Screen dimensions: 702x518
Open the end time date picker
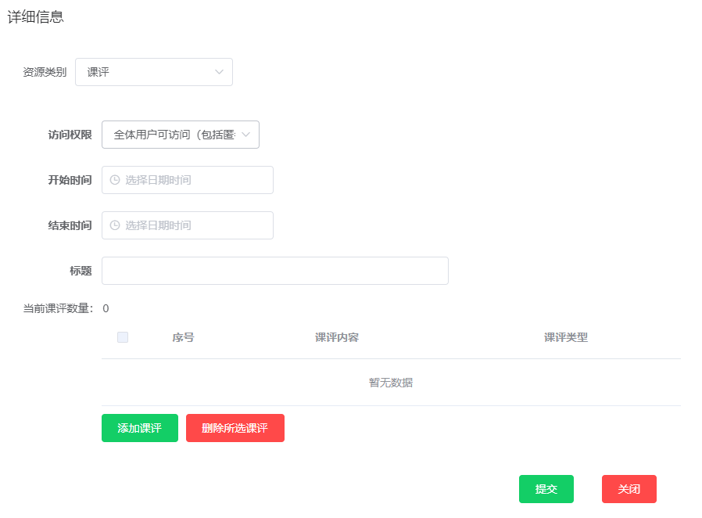(x=188, y=225)
